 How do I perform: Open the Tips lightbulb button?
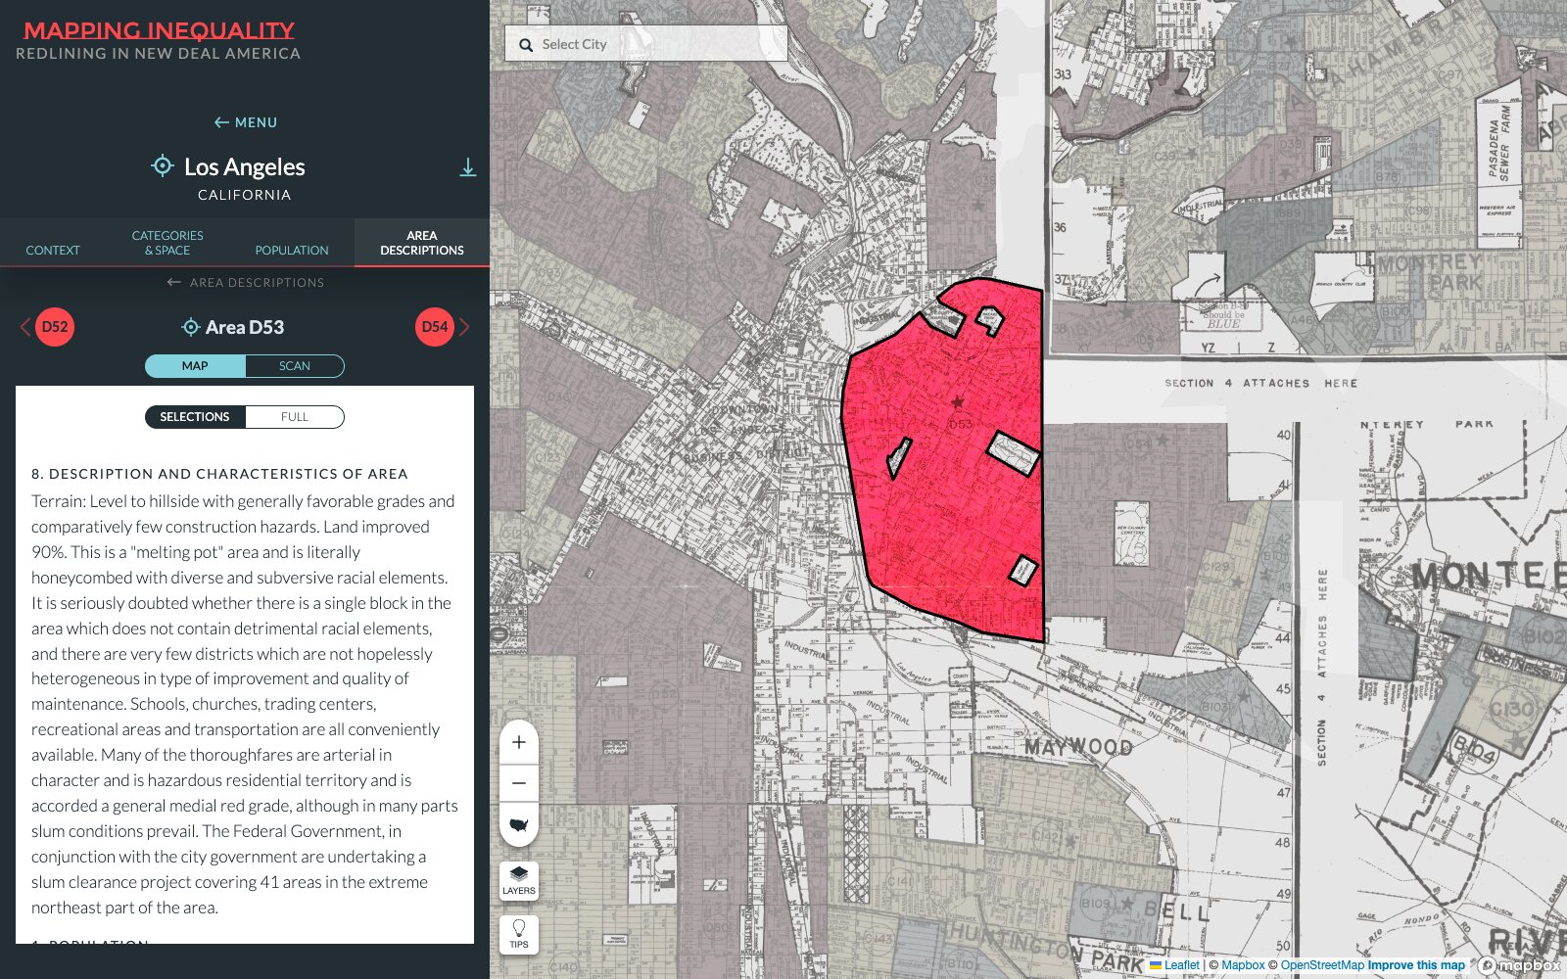519,934
